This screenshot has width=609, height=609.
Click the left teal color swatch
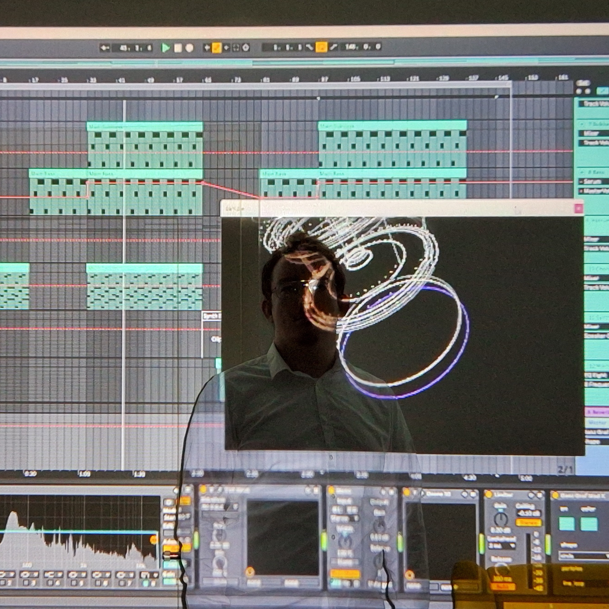(x=567, y=524)
